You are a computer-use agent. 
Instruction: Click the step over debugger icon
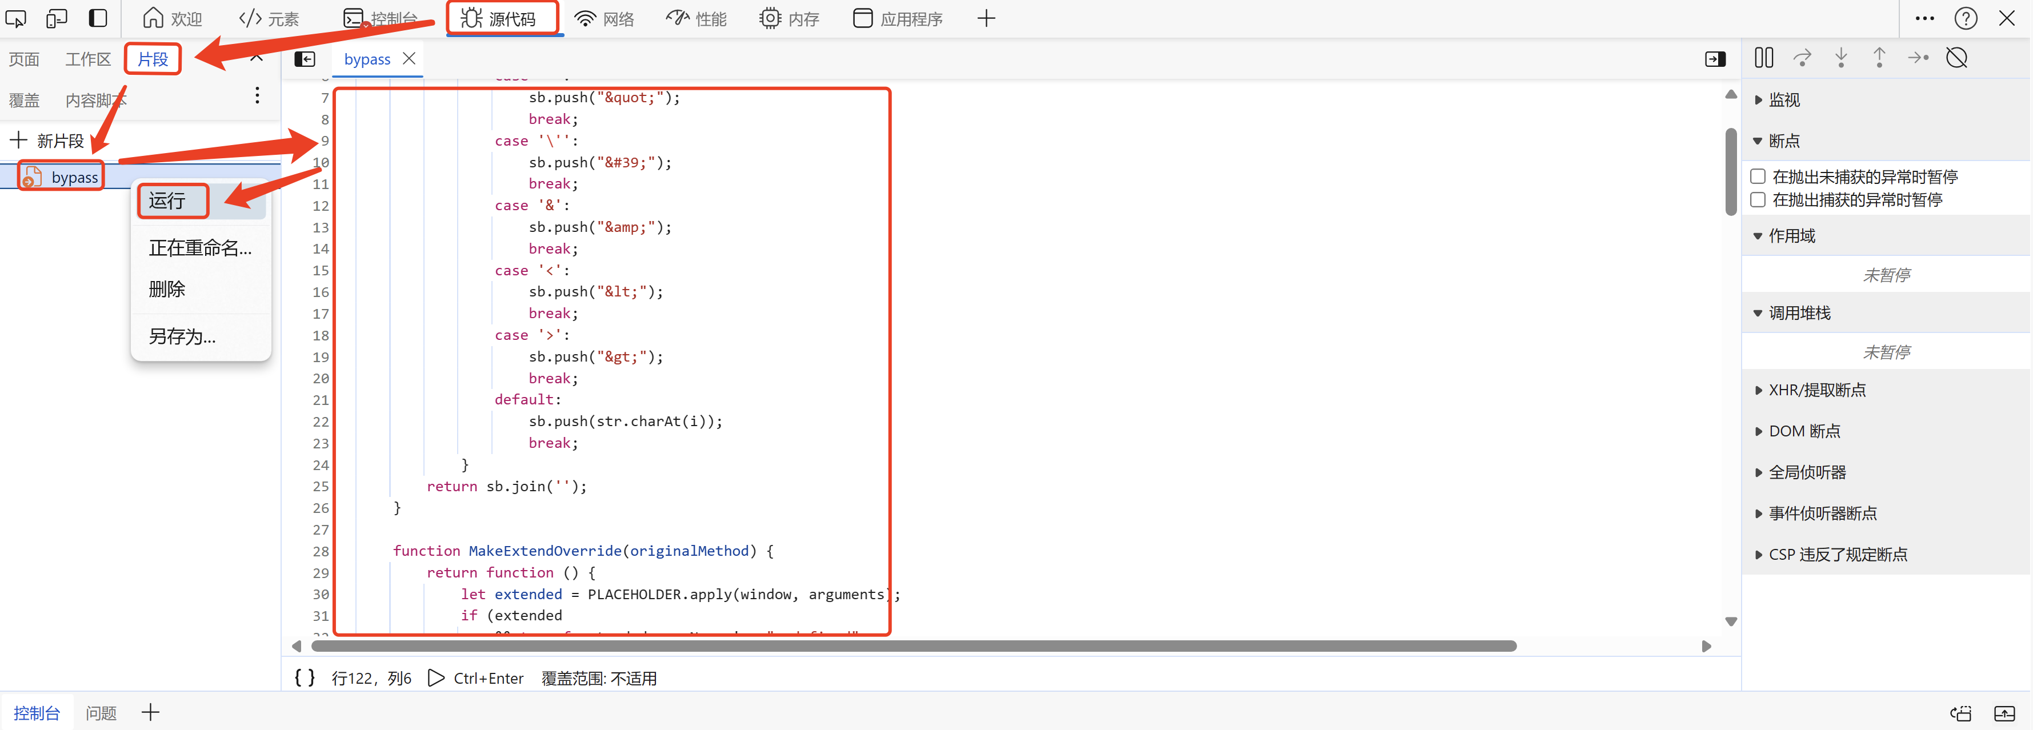pyautogui.click(x=1802, y=58)
